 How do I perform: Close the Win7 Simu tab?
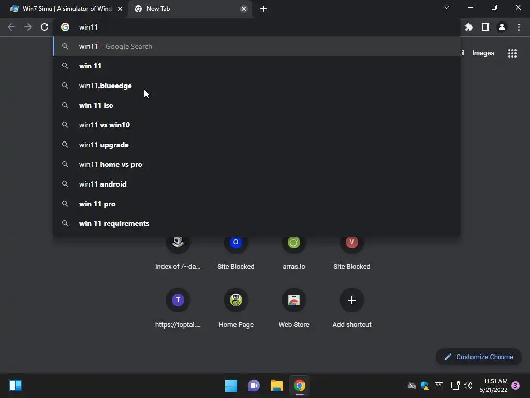click(x=120, y=9)
